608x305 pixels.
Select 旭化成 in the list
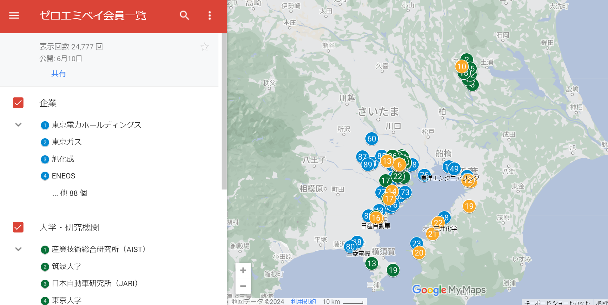[x=63, y=159]
